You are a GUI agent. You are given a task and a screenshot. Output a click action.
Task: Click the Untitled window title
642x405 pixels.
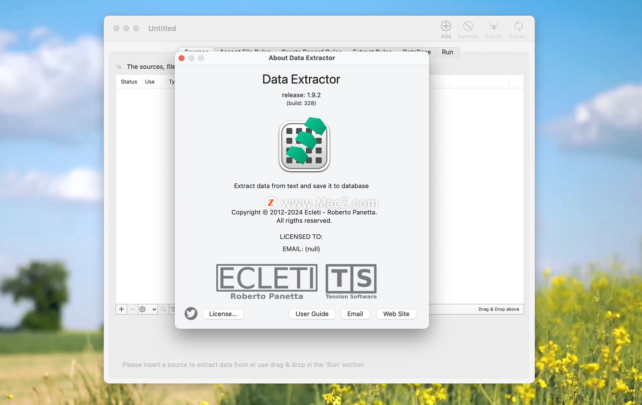point(162,28)
